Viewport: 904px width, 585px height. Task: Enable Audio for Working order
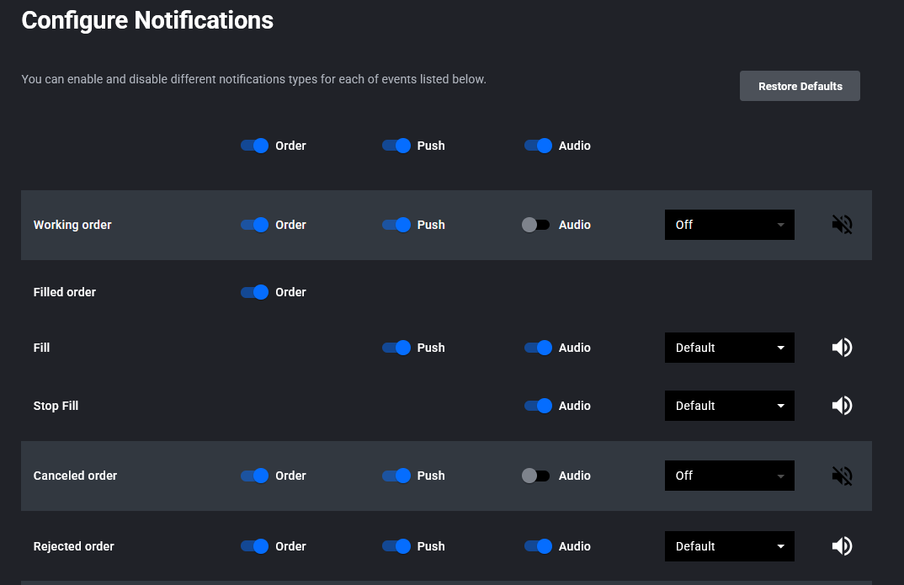pos(535,225)
